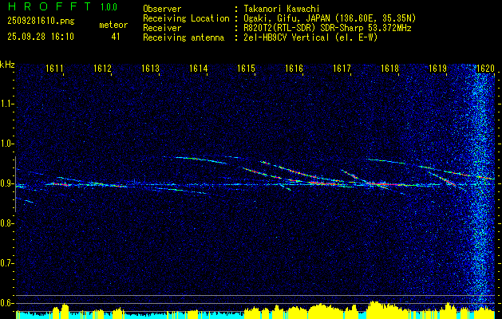This screenshot has width=502, height=319.
Task: Click time marker 1615
Action: tap(246, 68)
